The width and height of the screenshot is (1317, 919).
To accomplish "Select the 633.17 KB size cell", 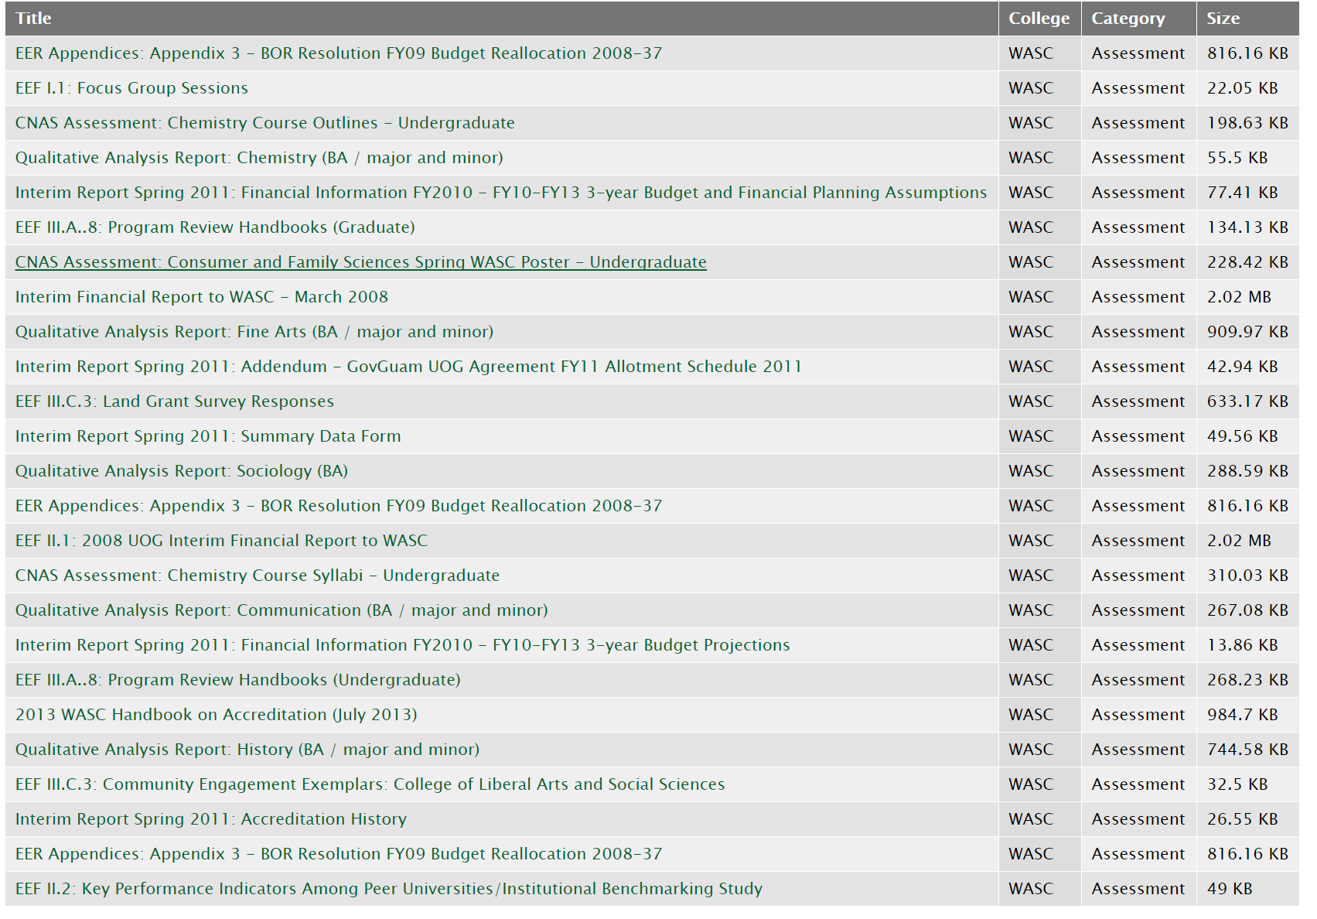I will pos(1247,401).
